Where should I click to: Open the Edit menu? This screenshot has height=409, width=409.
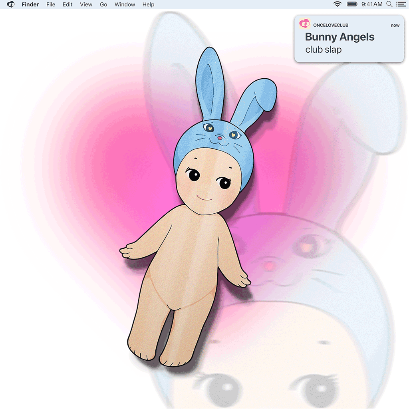(67, 4)
